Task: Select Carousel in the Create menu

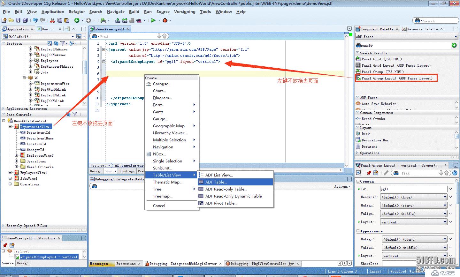Action: pyautogui.click(x=172, y=84)
